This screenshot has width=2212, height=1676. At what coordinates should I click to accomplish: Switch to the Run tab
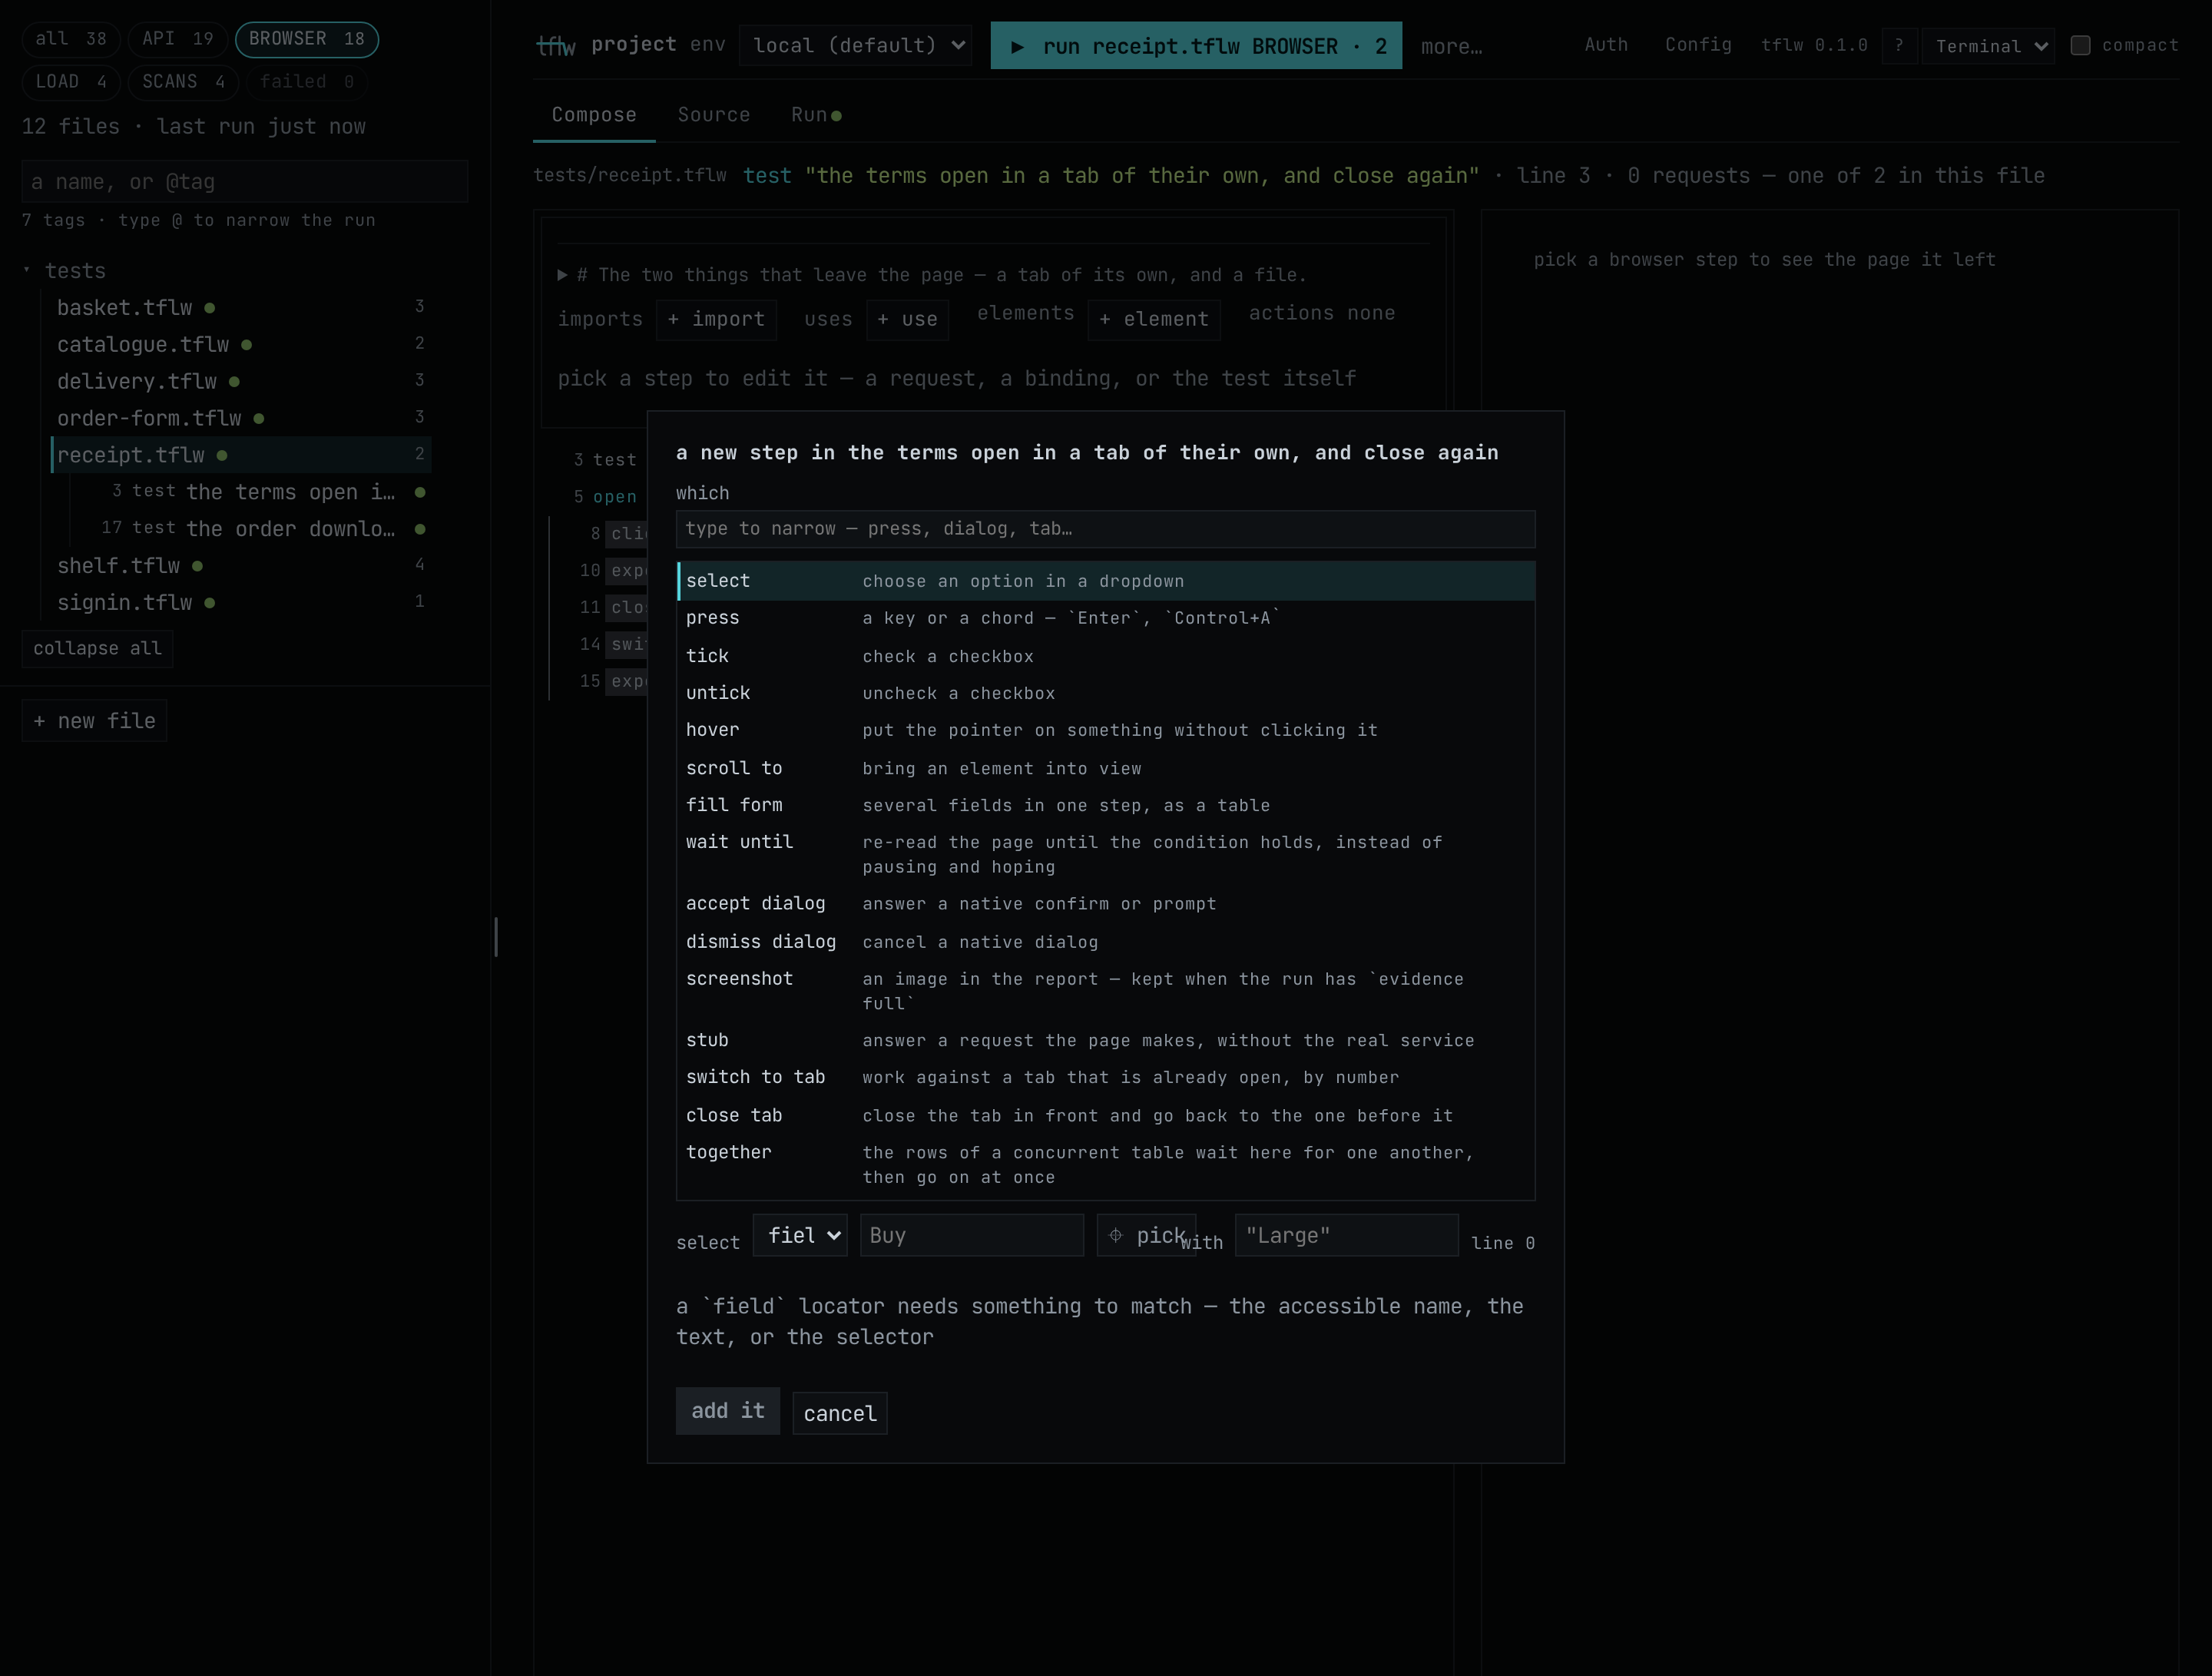[x=816, y=115]
